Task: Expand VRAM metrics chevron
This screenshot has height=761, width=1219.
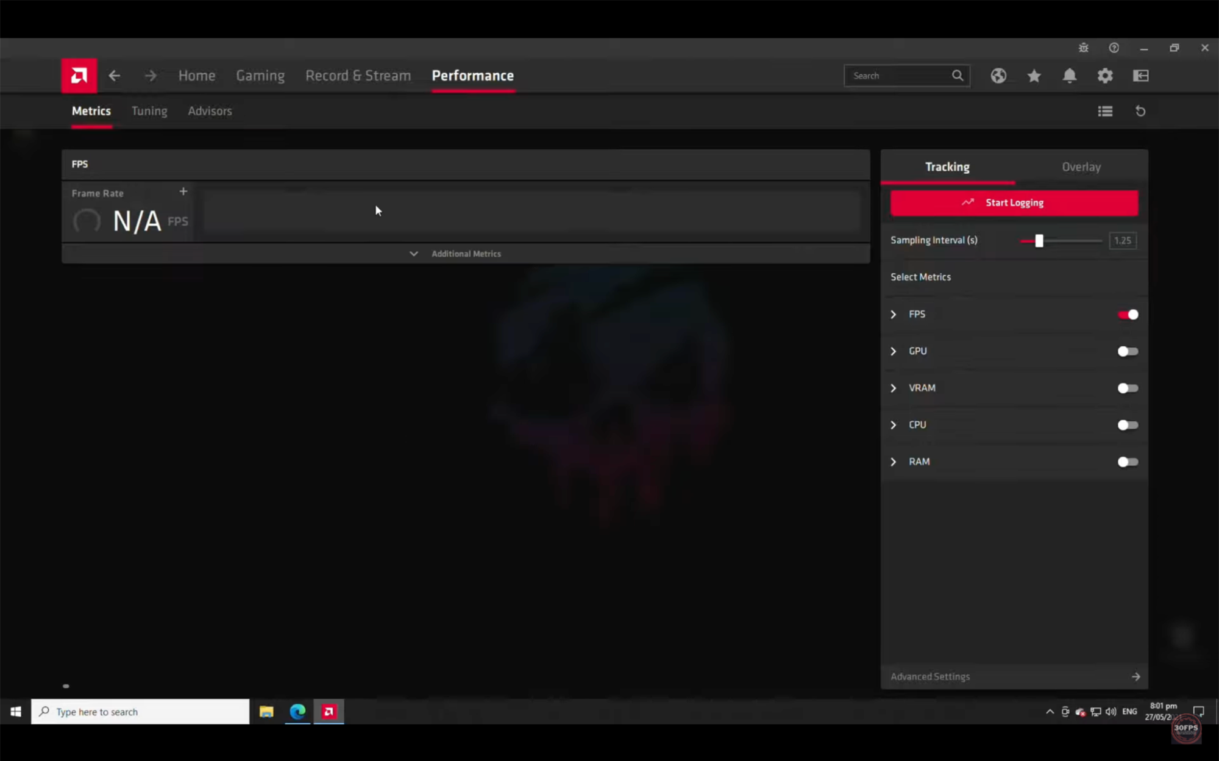Action: (894, 388)
